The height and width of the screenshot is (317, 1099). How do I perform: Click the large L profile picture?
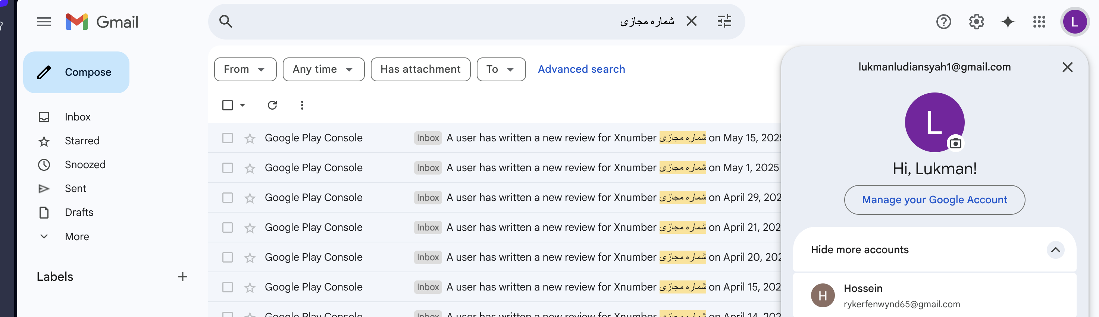click(x=934, y=122)
